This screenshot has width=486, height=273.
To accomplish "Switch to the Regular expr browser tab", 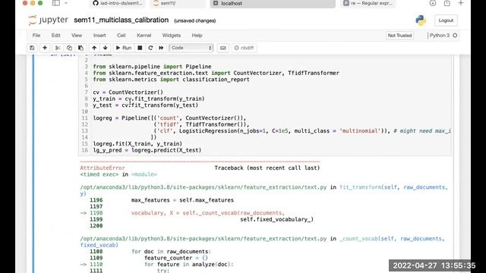I will tap(368, 3).
